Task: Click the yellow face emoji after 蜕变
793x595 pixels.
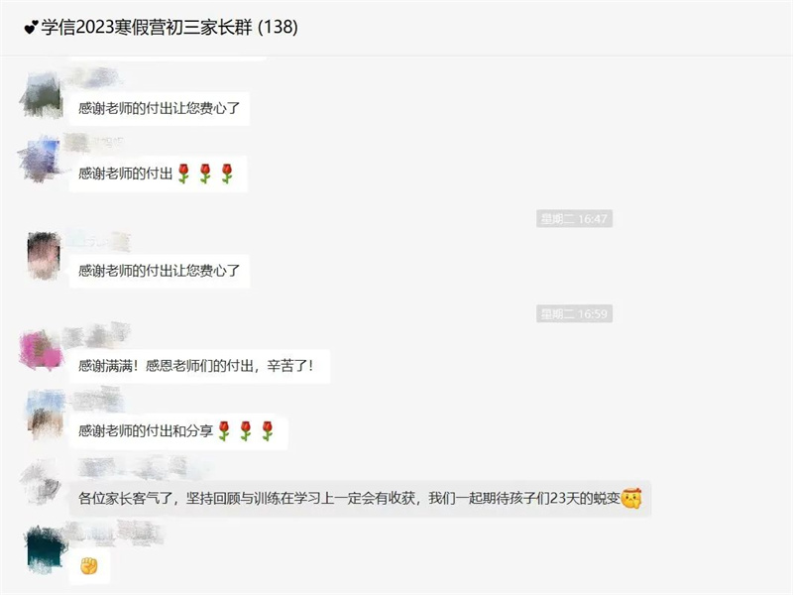Action: pyautogui.click(x=631, y=499)
